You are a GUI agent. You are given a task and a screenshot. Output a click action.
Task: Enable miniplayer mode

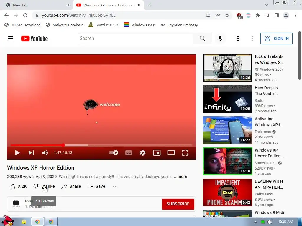[157, 153]
